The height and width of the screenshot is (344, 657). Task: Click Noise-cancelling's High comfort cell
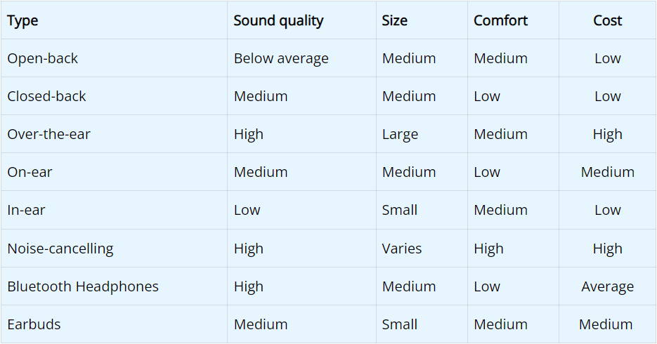(x=488, y=249)
